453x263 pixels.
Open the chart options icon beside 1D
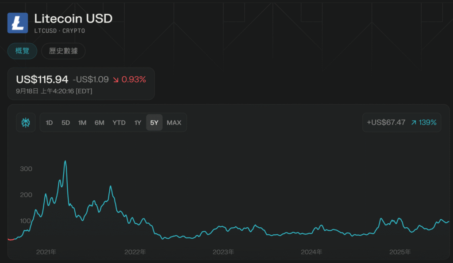click(x=26, y=123)
